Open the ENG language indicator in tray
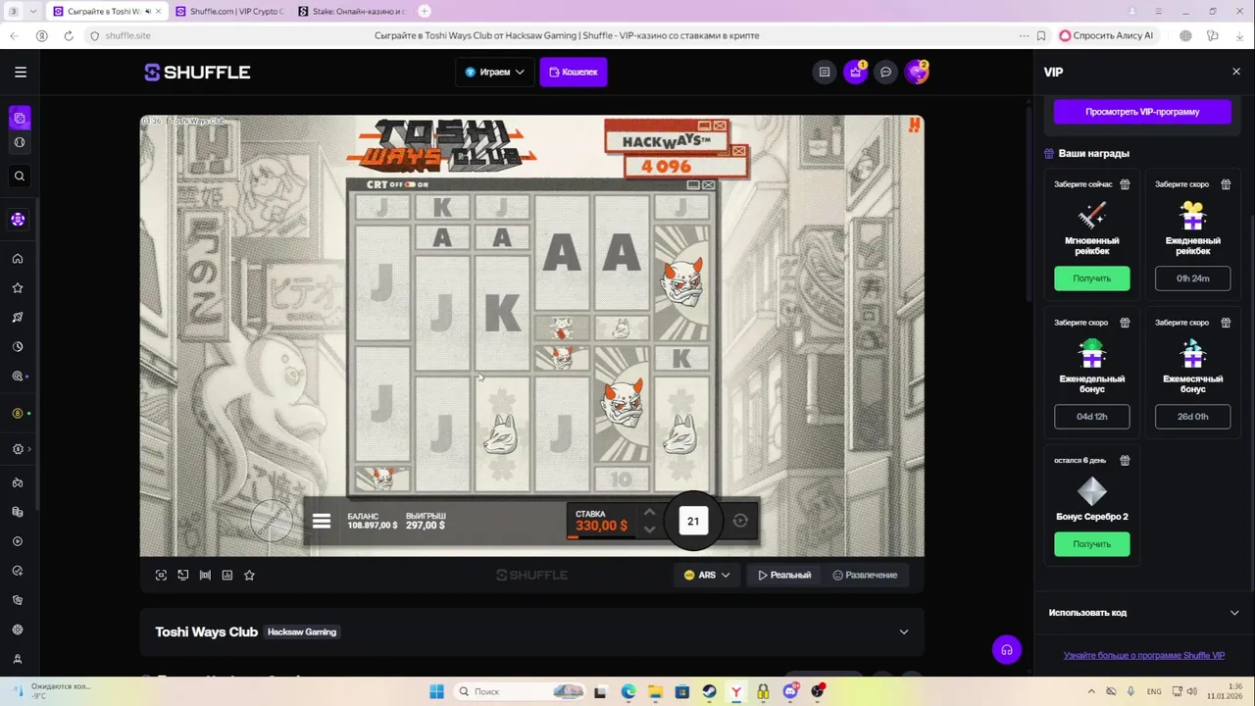This screenshot has height=706, width=1255. pyautogui.click(x=1154, y=691)
